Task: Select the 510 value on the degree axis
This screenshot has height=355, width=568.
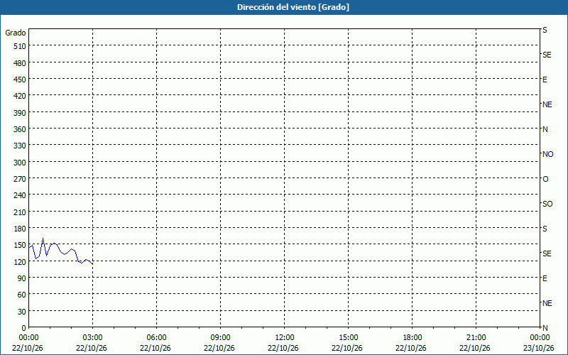Action: pos(20,46)
